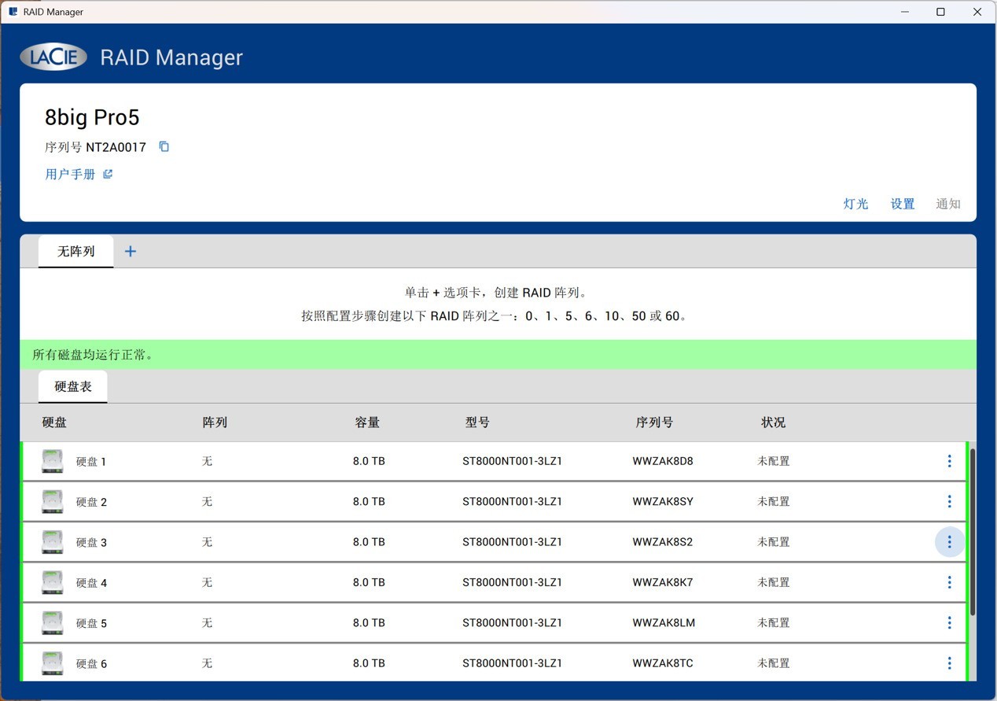Click the LaCie logo
This screenshot has height=701, width=997.
pos(53,57)
